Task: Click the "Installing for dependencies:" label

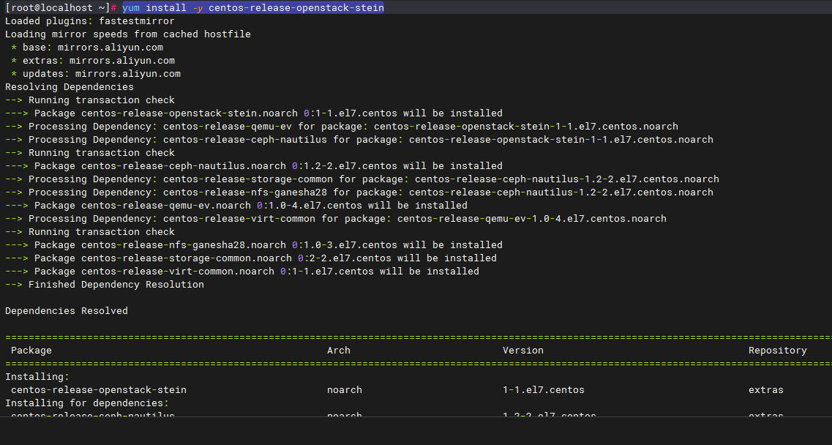Action: pos(87,403)
